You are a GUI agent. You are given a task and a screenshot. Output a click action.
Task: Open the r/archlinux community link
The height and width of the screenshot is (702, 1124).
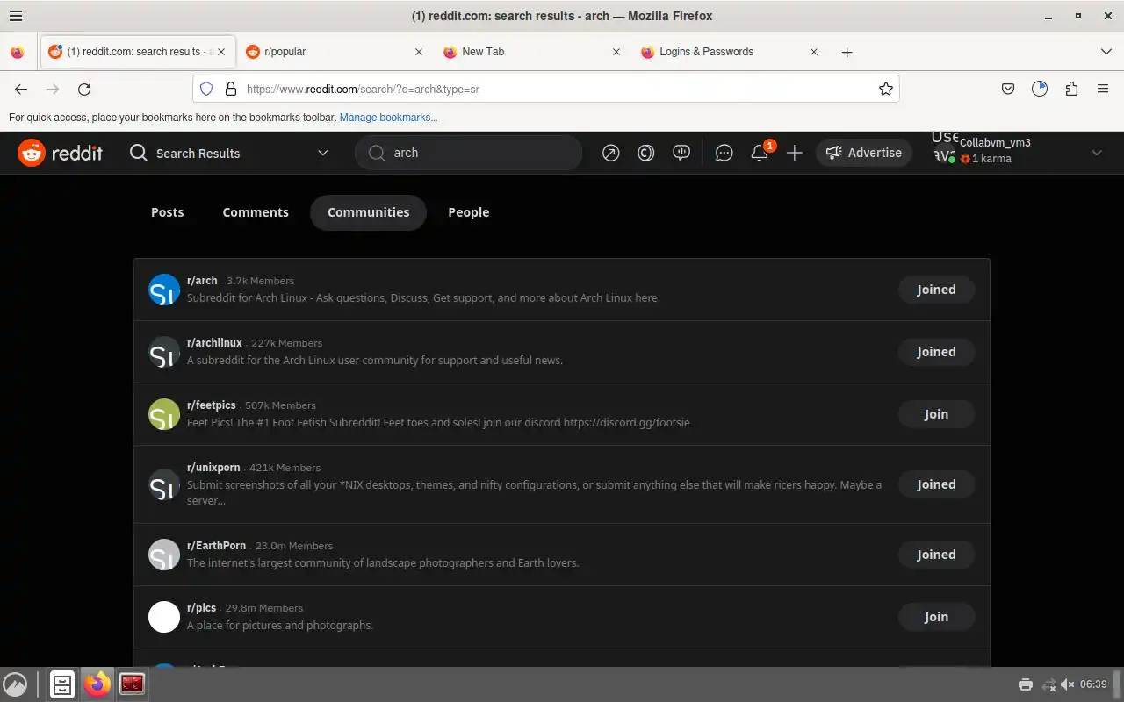click(x=214, y=343)
